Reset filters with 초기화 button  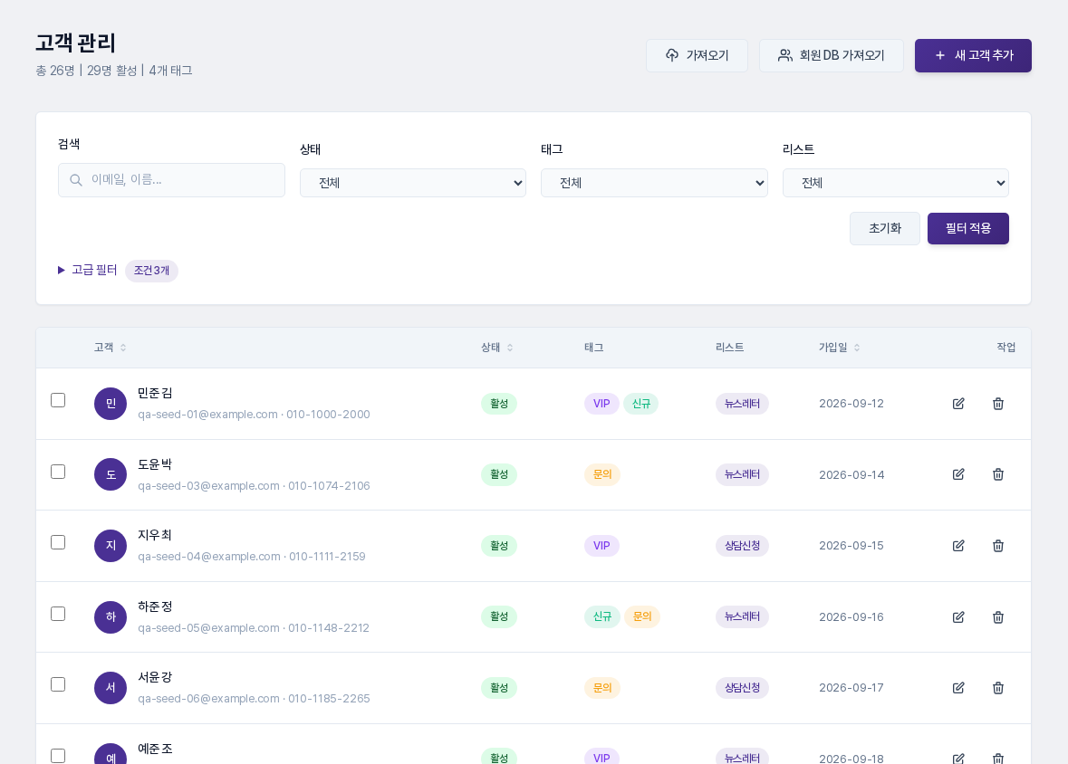point(885,228)
